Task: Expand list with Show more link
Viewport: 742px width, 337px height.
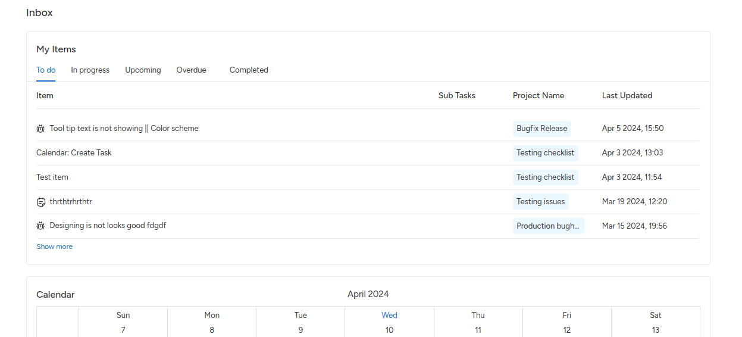Action: (x=54, y=246)
